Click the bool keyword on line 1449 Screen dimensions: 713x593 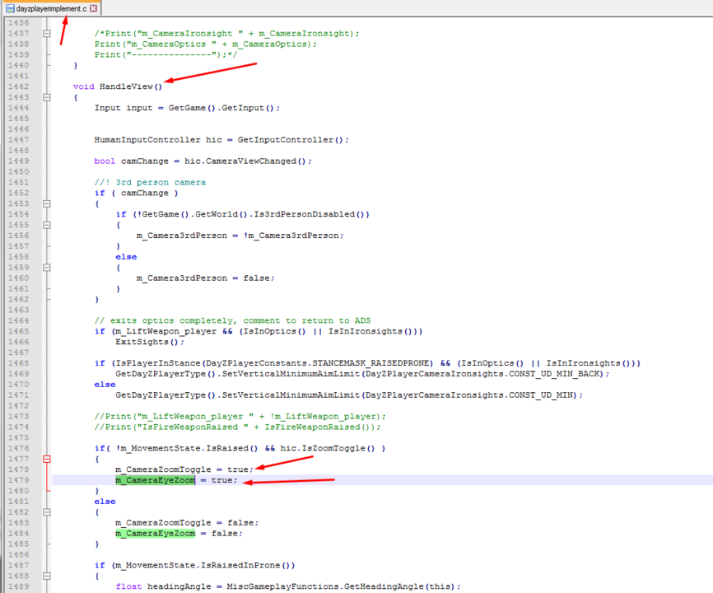105,161
